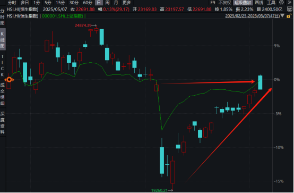294x193 pixels.
Task: Click the orange start-point marker on chart
Action: [9, 80]
